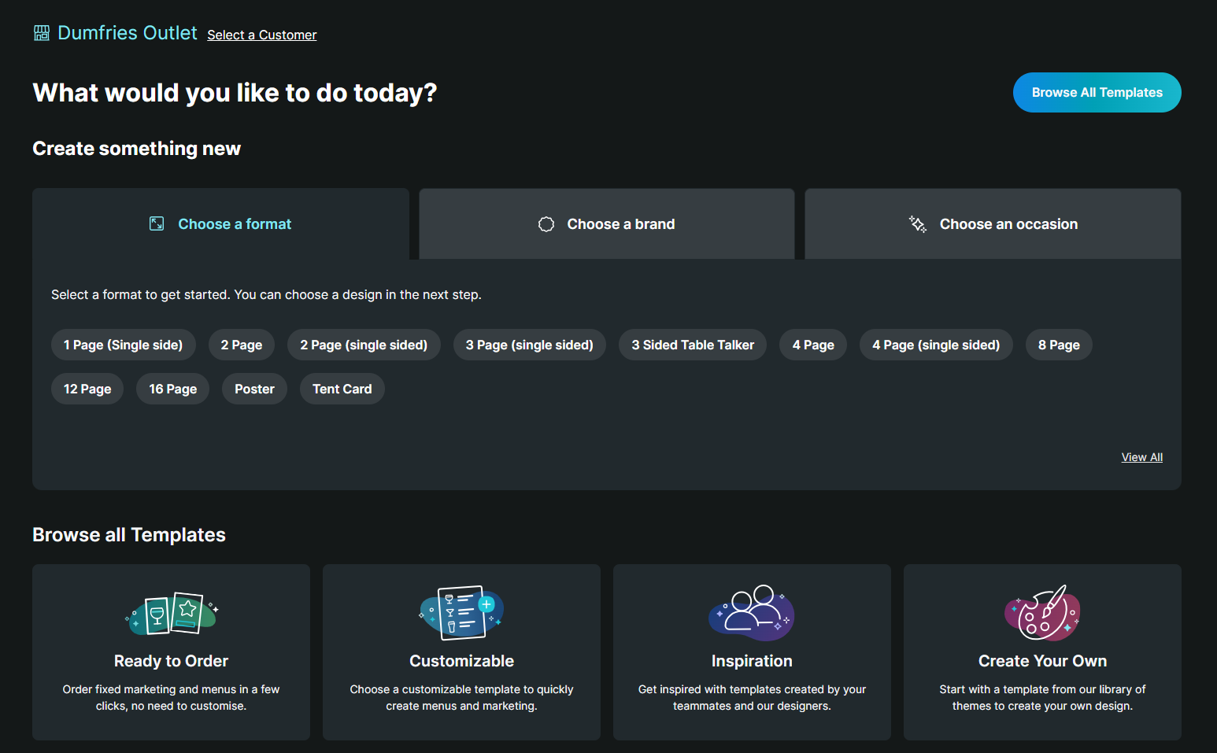Click the Customizable menu documents icon

point(461,613)
